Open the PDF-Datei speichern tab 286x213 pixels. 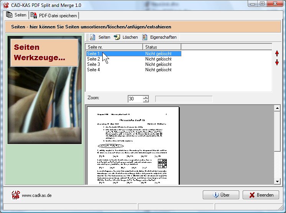(54, 16)
